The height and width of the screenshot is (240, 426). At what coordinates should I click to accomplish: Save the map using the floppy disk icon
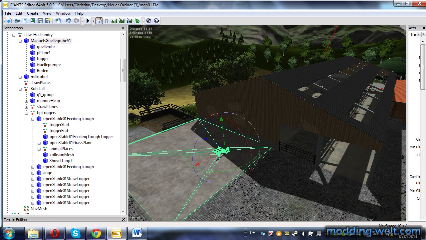click(40, 21)
